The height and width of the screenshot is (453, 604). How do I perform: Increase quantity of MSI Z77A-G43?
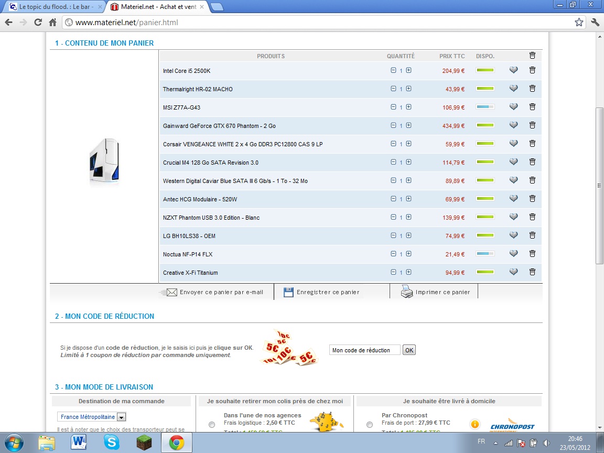click(x=408, y=107)
